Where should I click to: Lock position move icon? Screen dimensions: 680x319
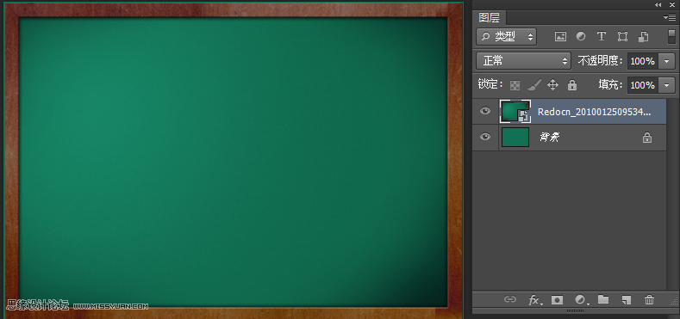(553, 85)
